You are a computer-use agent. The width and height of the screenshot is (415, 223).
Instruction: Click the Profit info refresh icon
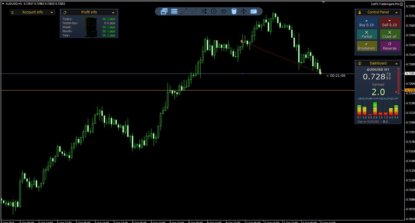65,12
